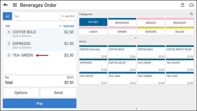Add TEA- CHAI item to order
Screen dimensions: 197x111
point(122,78)
